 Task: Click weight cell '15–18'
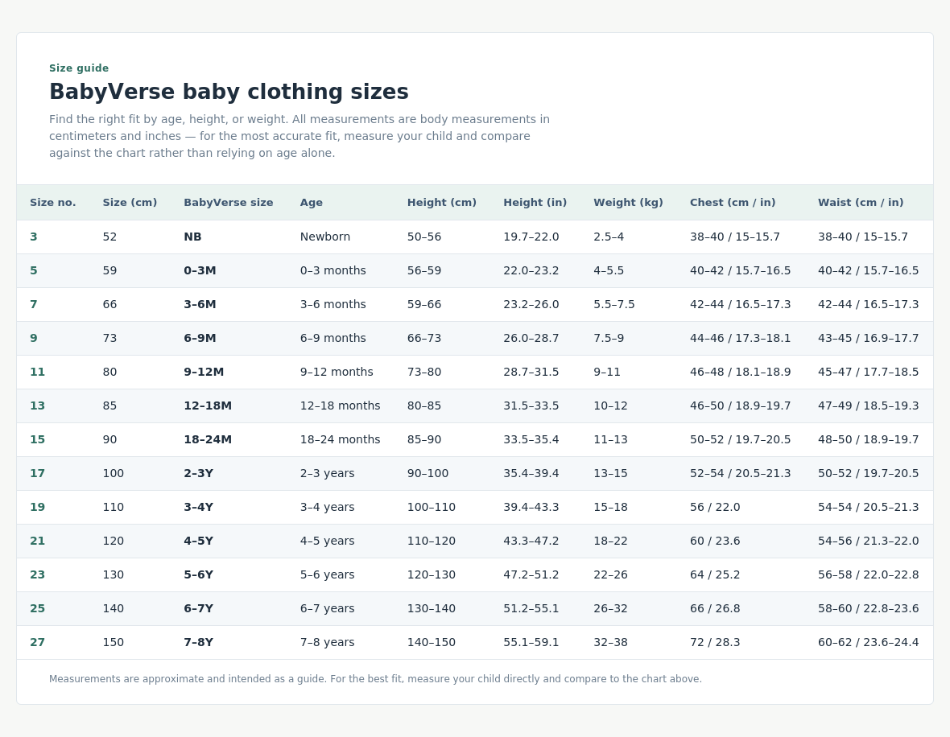click(x=611, y=508)
